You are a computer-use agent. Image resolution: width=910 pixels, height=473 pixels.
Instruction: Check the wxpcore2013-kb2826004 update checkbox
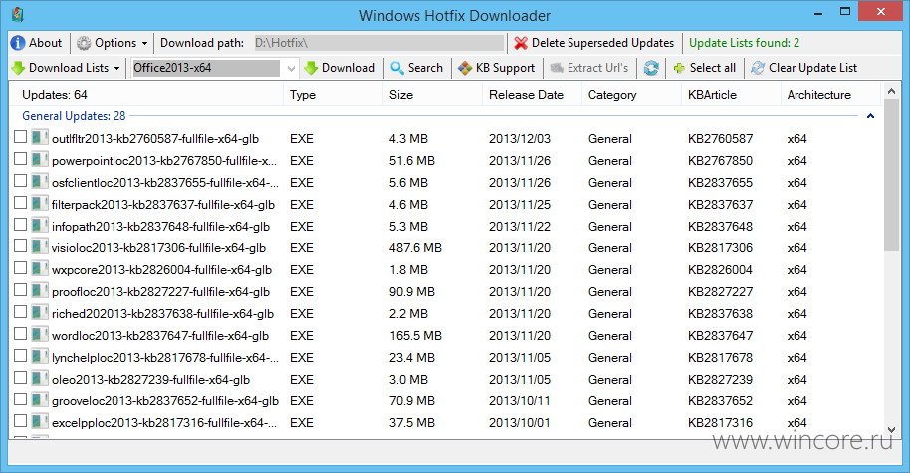(x=20, y=268)
